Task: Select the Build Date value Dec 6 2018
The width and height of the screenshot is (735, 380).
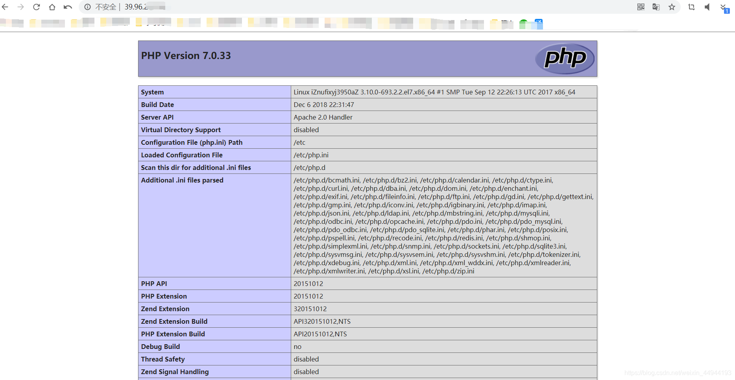Action: coord(324,105)
